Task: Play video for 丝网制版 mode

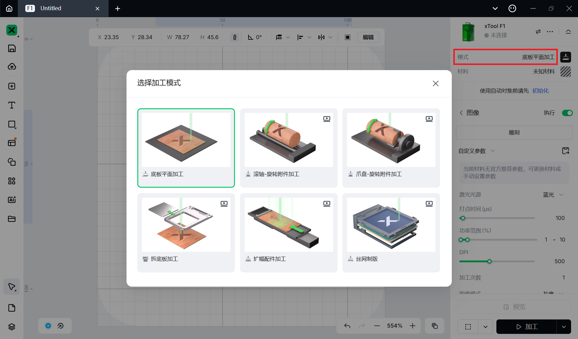Action: point(429,204)
